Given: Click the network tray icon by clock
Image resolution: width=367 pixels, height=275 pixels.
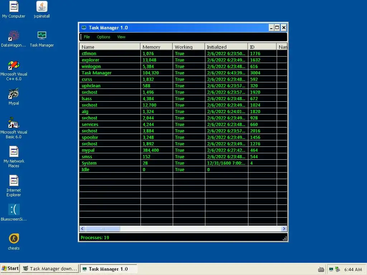Looking at the screenshot, I should [337, 269].
